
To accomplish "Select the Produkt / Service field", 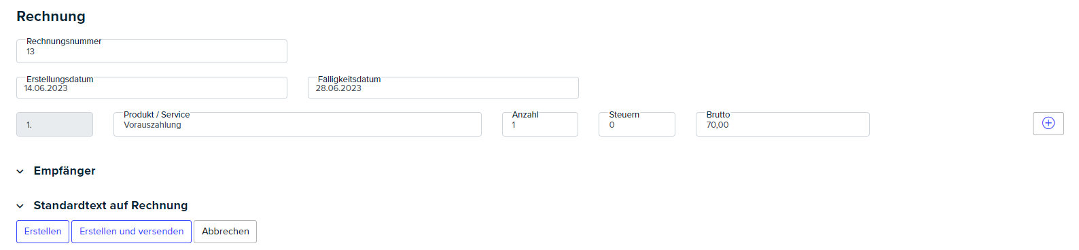I will (298, 124).
